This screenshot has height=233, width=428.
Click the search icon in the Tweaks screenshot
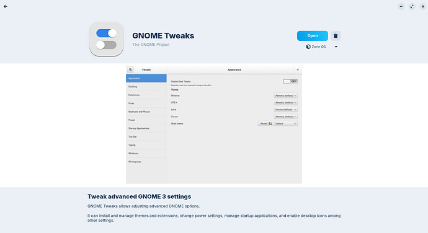[x=130, y=69]
